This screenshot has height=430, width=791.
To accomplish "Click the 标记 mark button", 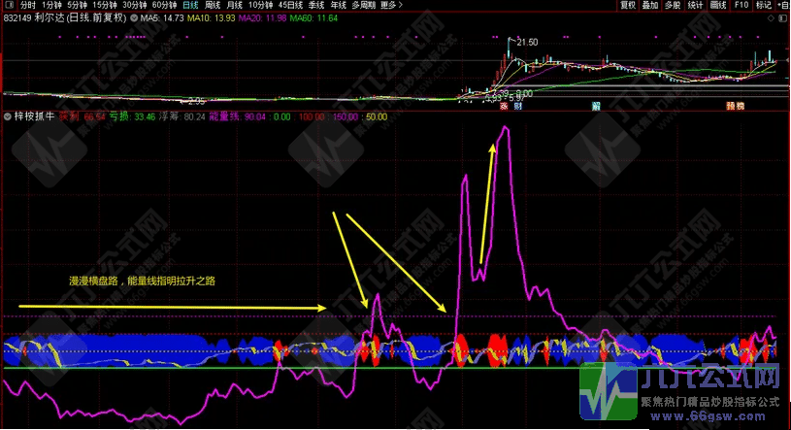I will click(764, 5).
